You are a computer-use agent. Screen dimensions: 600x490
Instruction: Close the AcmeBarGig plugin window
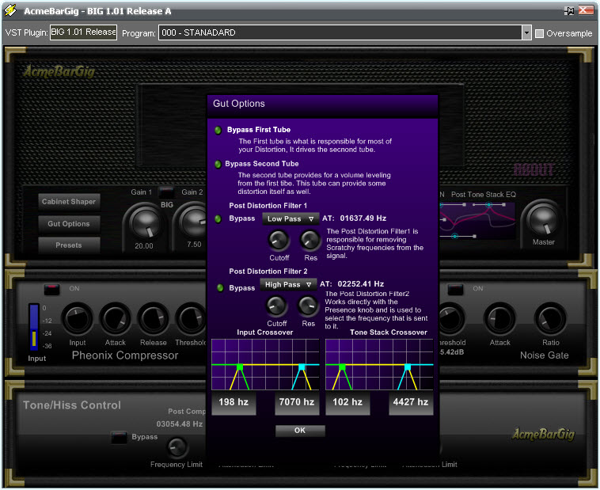(586, 10)
